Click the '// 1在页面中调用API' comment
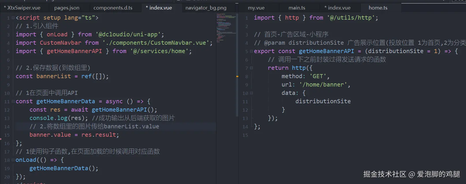466x184 pixels. click(47, 93)
